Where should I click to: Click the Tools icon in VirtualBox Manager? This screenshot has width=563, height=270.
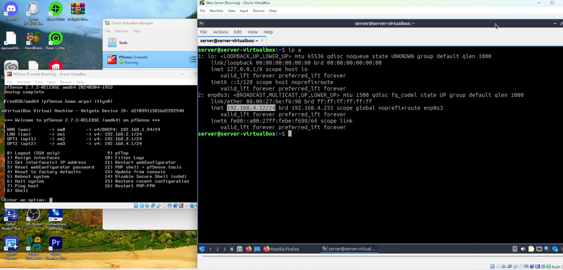coord(112,43)
